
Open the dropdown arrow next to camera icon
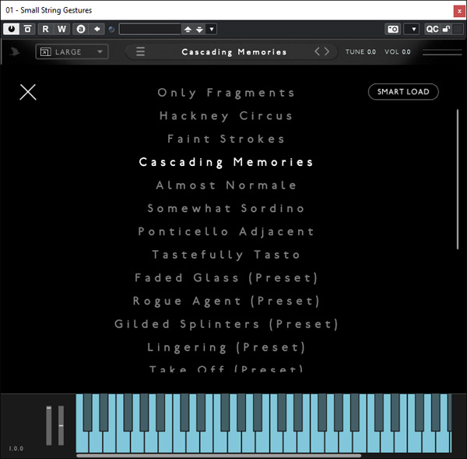[413, 29]
